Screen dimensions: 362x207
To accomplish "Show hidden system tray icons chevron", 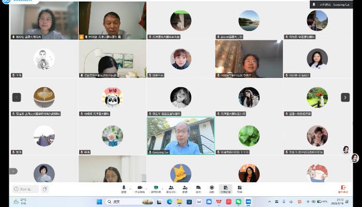I will point(269,202).
